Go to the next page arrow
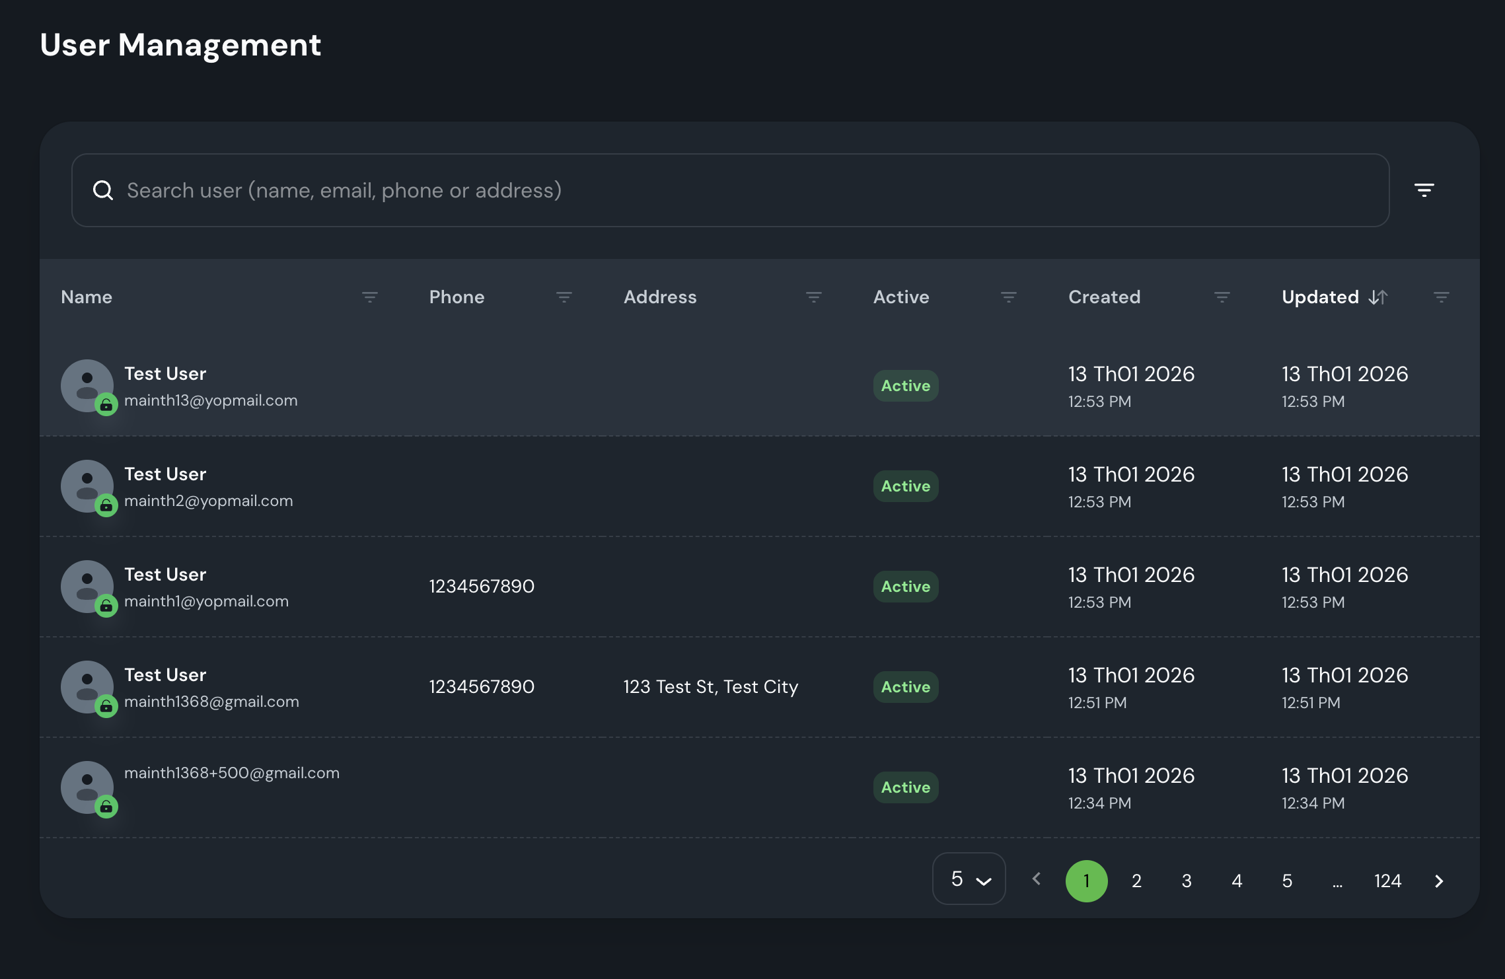 pos(1439,881)
